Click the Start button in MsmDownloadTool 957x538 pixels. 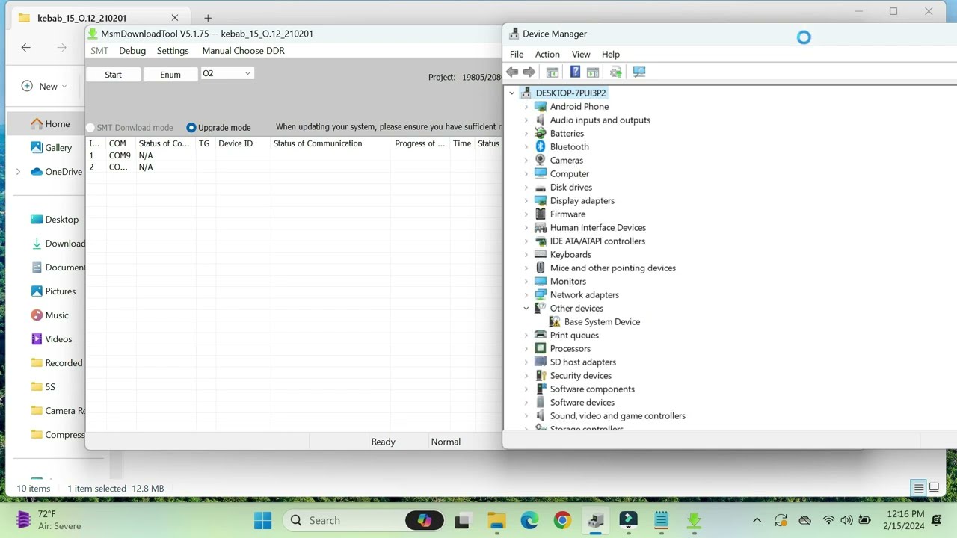pos(113,74)
